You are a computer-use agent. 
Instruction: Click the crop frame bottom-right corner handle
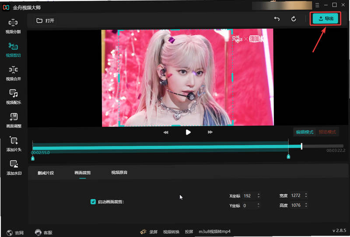tap(232, 123)
